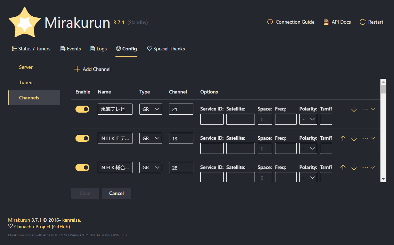Open more options menu for channel 13
Image resolution: width=394 pixels, height=245 pixels.
(369, 138)
